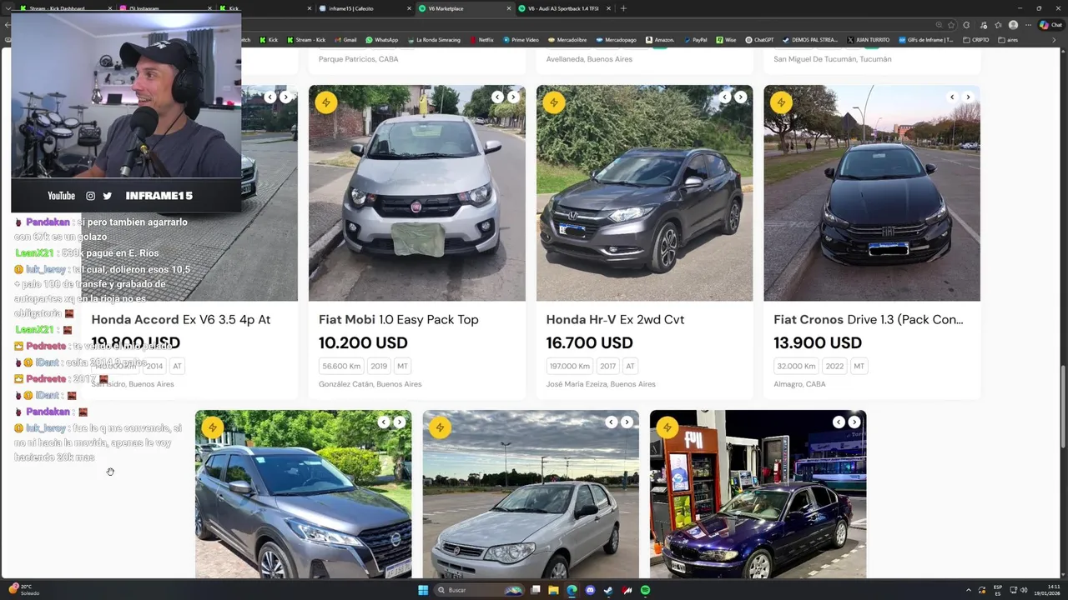
Task: Open the browser profile avatar
Action: pos(1013,25)
